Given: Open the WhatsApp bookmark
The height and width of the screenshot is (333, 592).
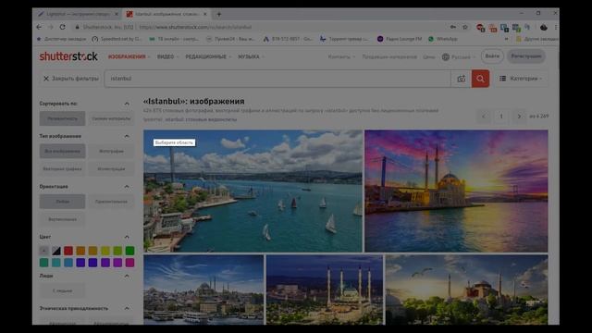Looking at the screenshot, I should (x=443, y=39).
